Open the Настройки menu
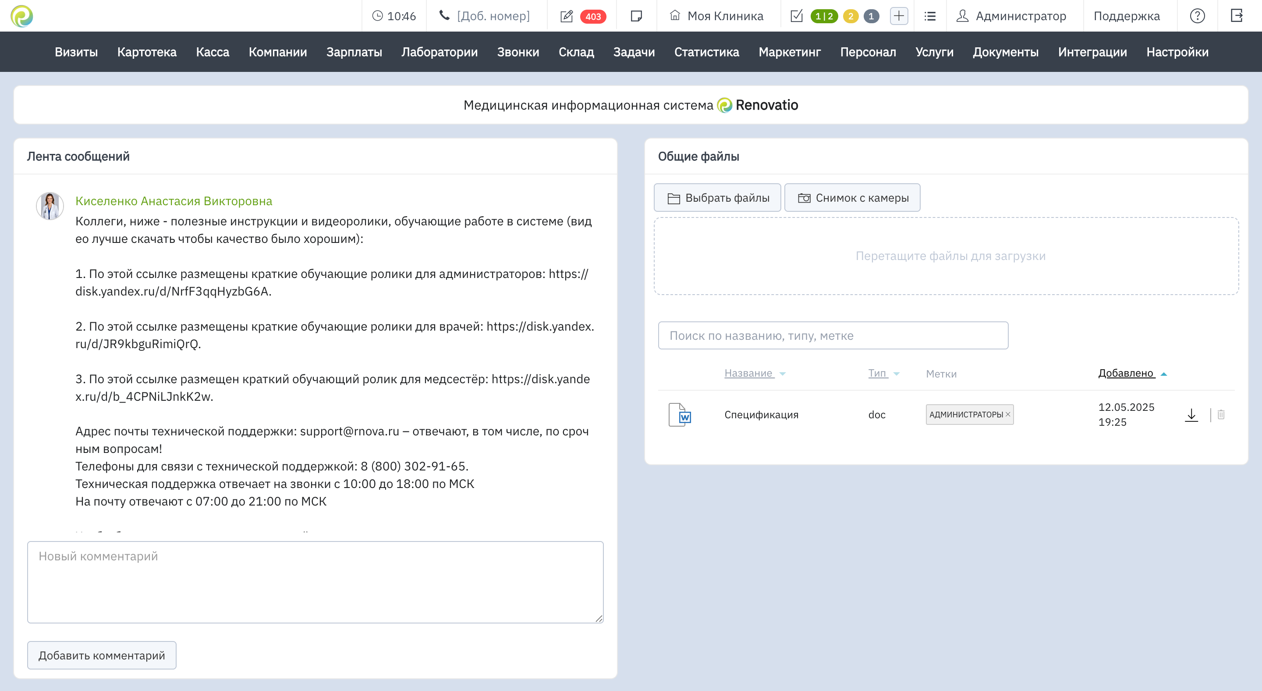The image size is (1262, 691). tap(1178, 52)
